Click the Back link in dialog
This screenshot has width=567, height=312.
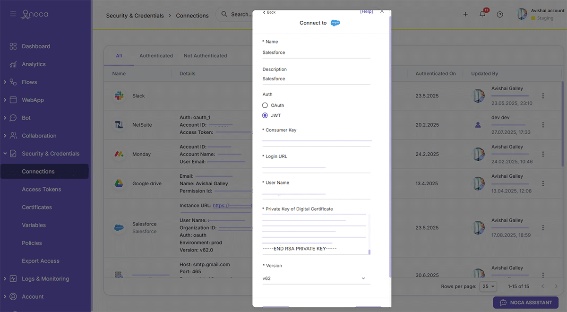(x=269, y=12)
